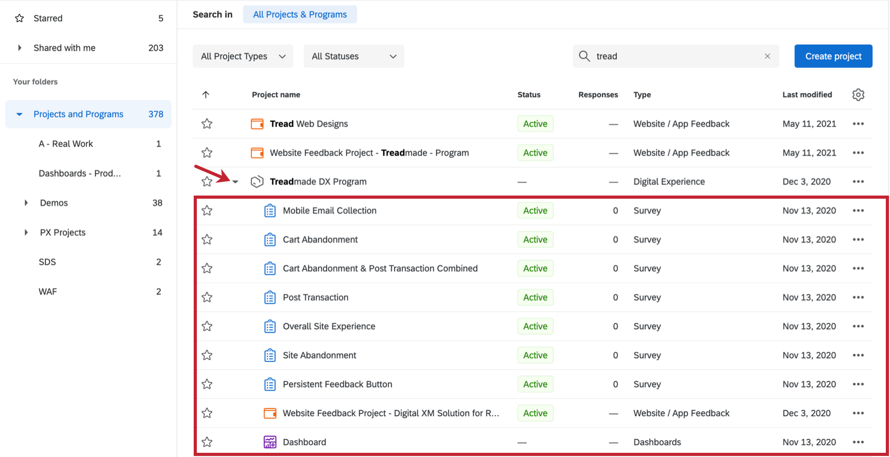Click Active status of Site Abandonment
Screen dimensions: 890x457
pyautogui.click(x=535, y=355)
